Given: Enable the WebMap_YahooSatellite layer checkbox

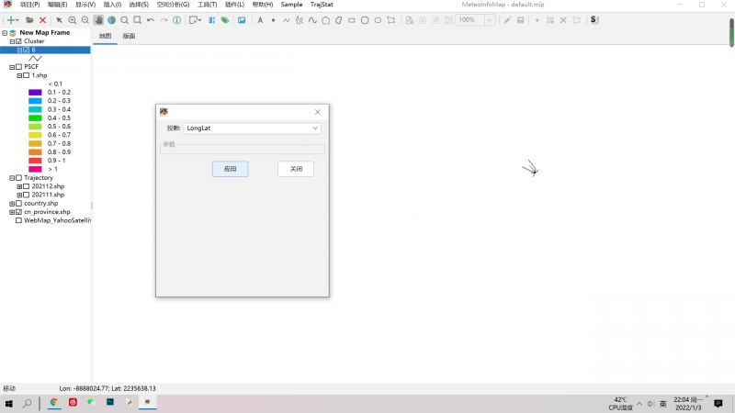Looking at the screenshot, I should [x=18, y=220].
